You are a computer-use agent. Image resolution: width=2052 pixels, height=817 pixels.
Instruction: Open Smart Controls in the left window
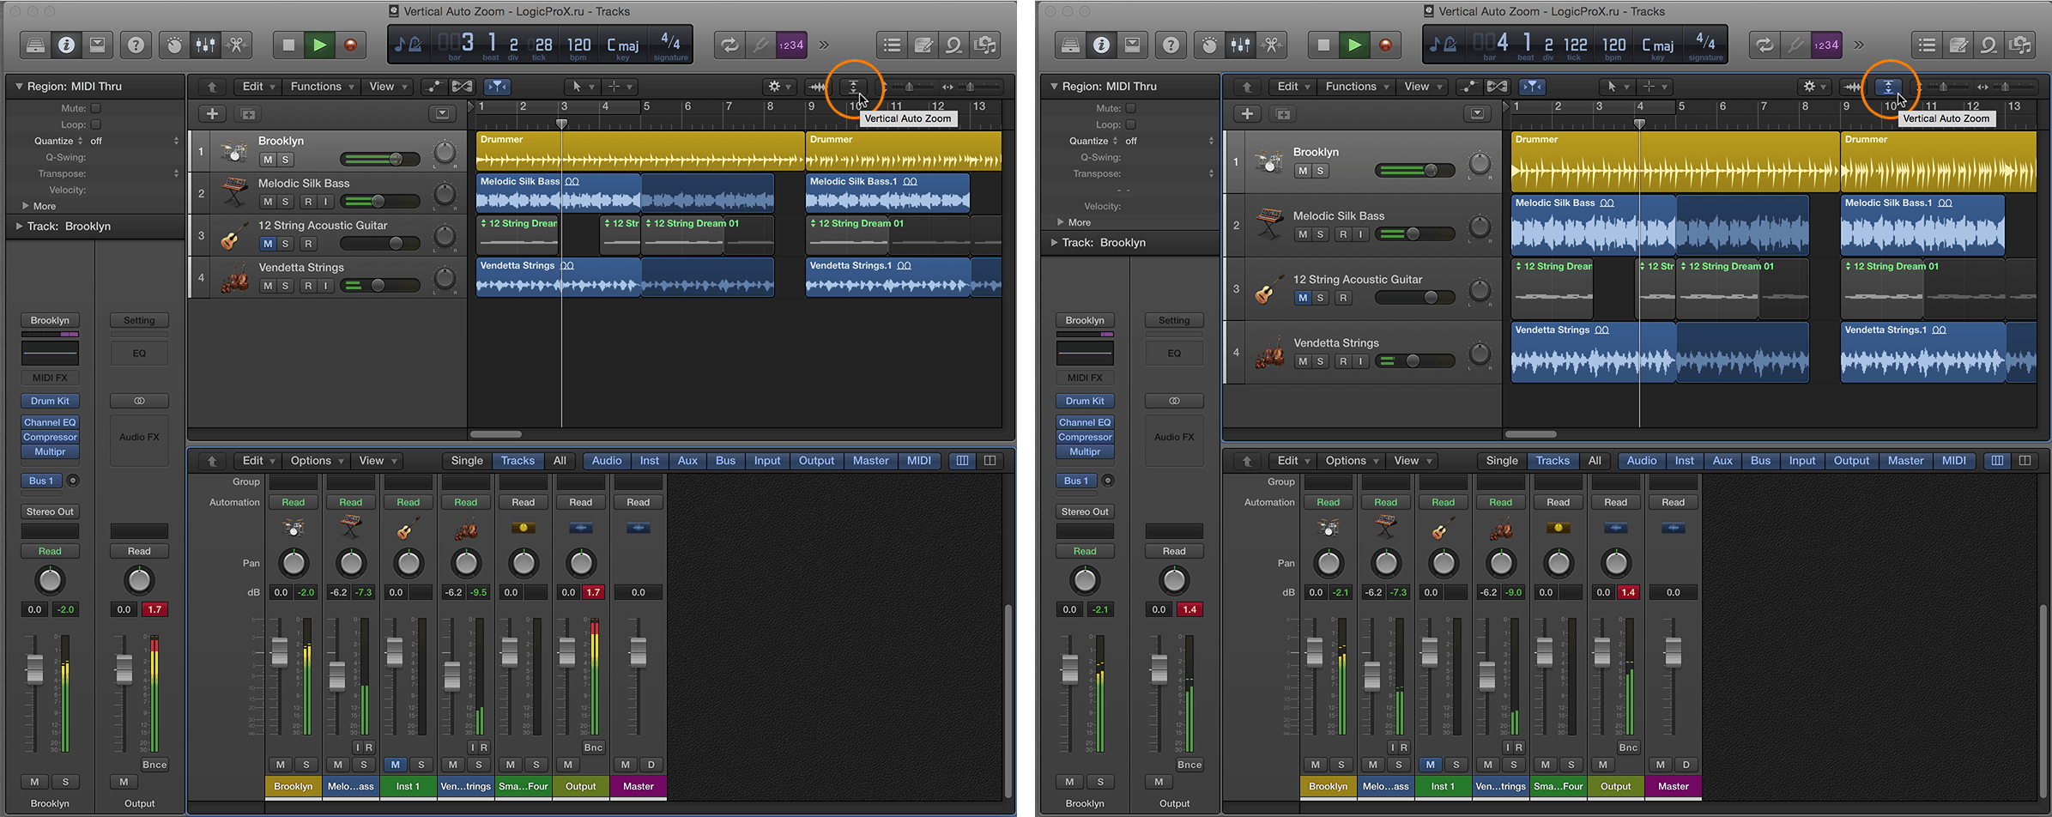174,45
